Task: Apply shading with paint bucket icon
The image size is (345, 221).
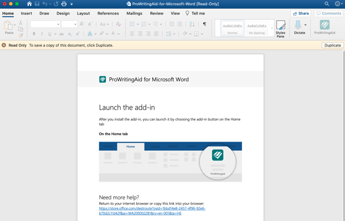Action: (185, 34)
